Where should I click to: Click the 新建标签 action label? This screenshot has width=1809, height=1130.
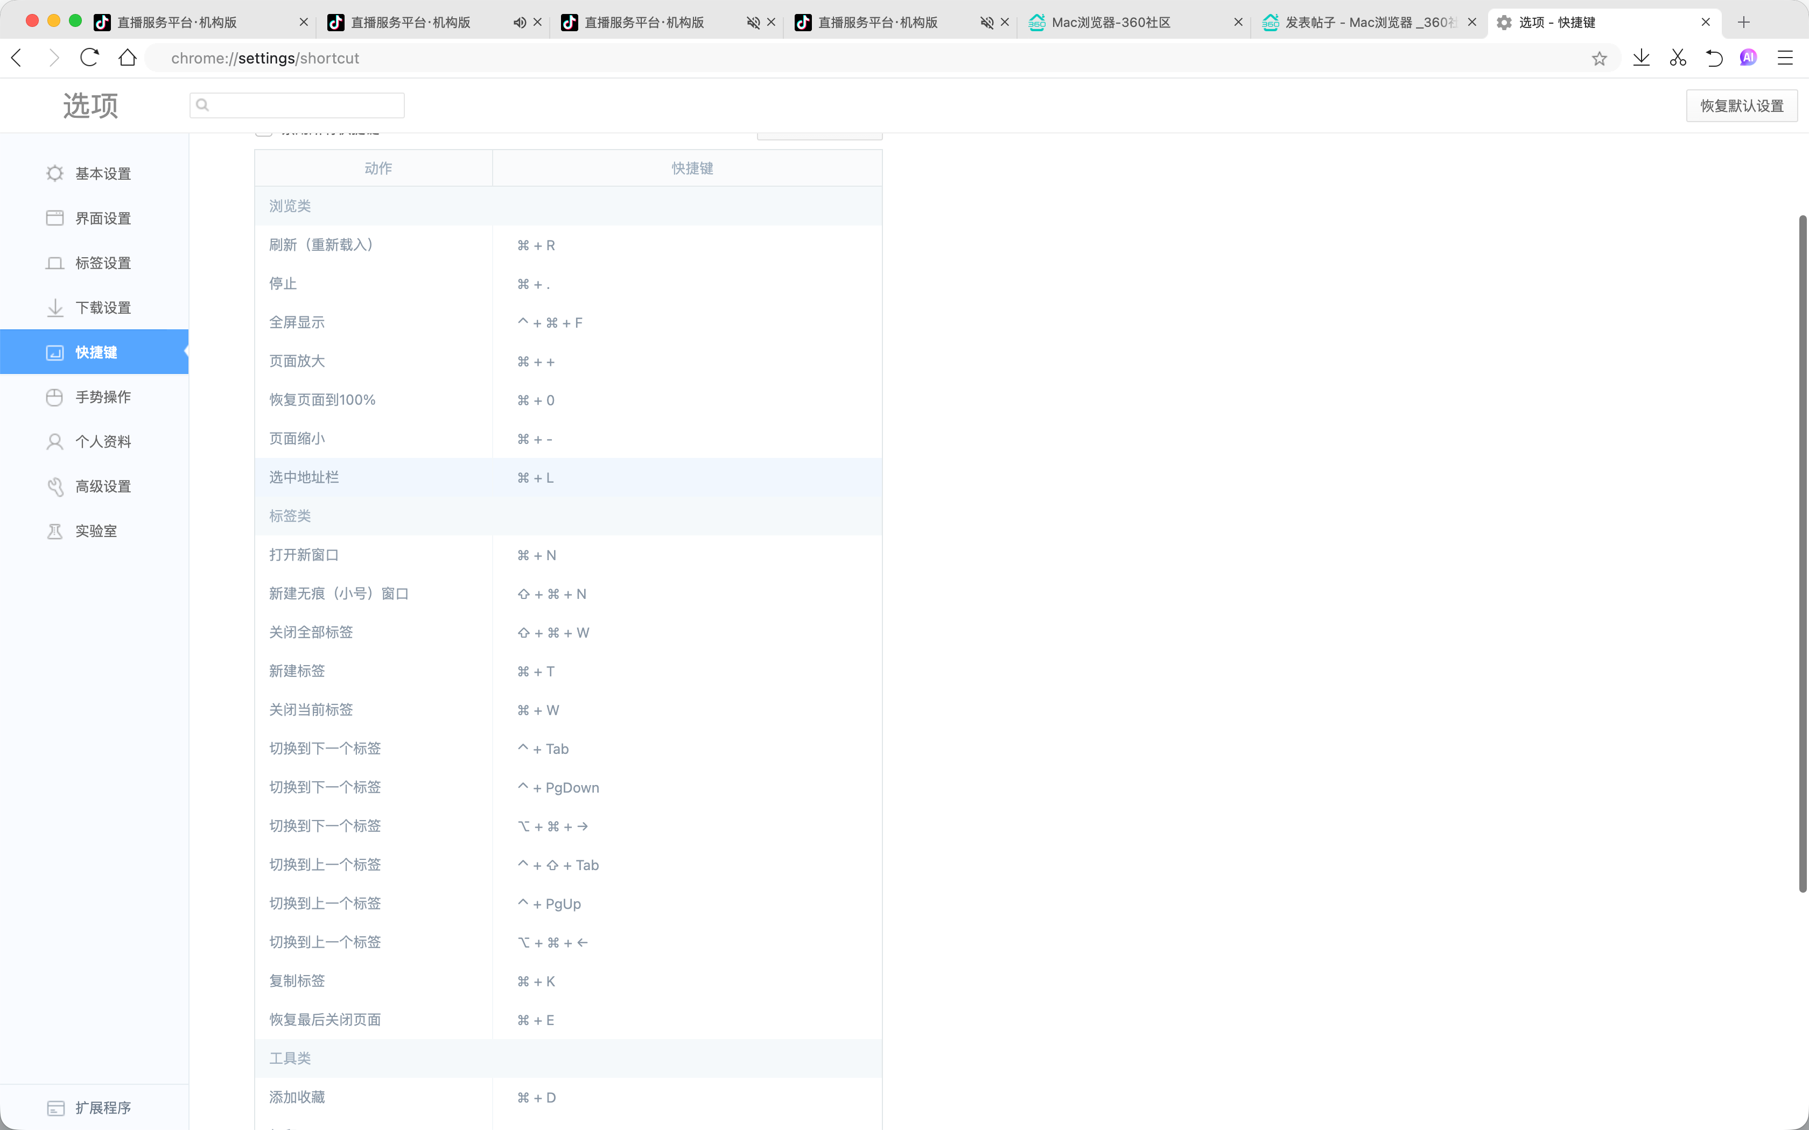pyautogui.click(x=297, y=671)
